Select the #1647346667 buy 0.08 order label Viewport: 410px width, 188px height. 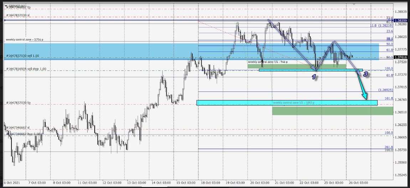point(21,134)
